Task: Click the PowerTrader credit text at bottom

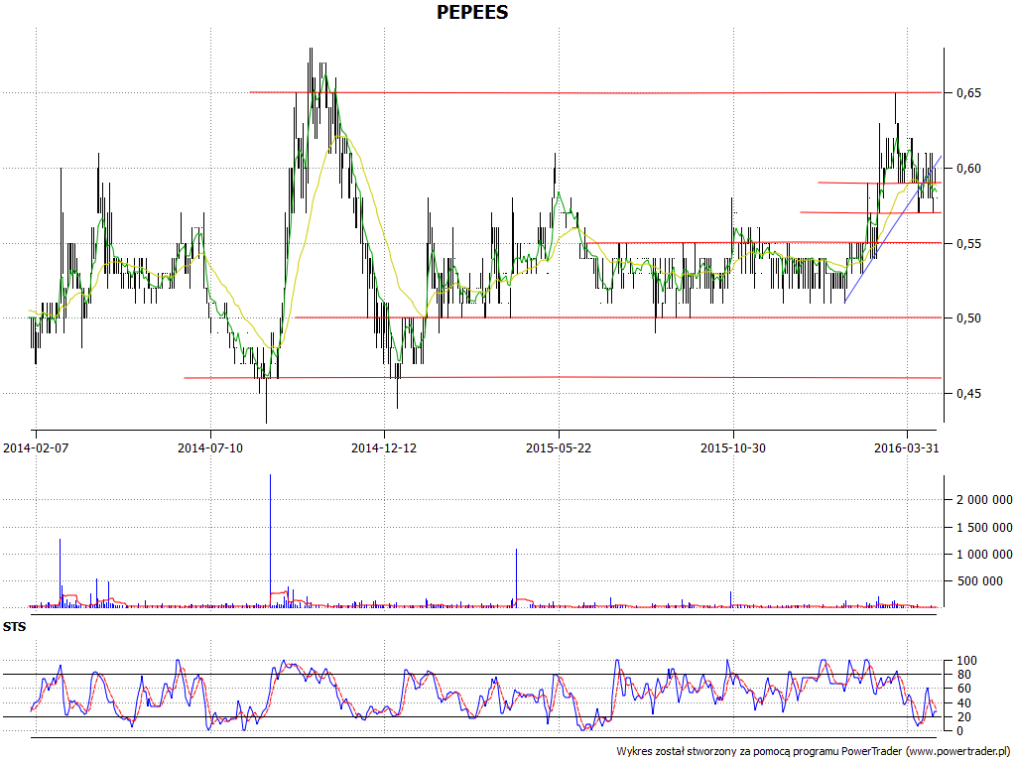Action: tap(815, 752)
